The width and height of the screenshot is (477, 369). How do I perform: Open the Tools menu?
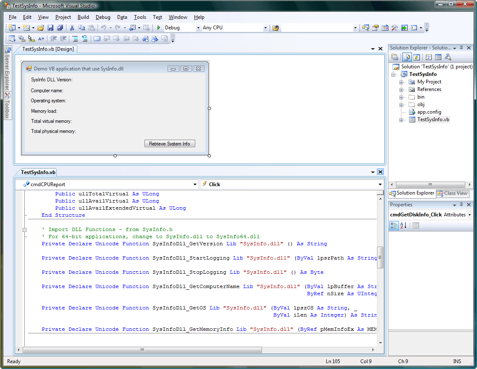point(140,17)
